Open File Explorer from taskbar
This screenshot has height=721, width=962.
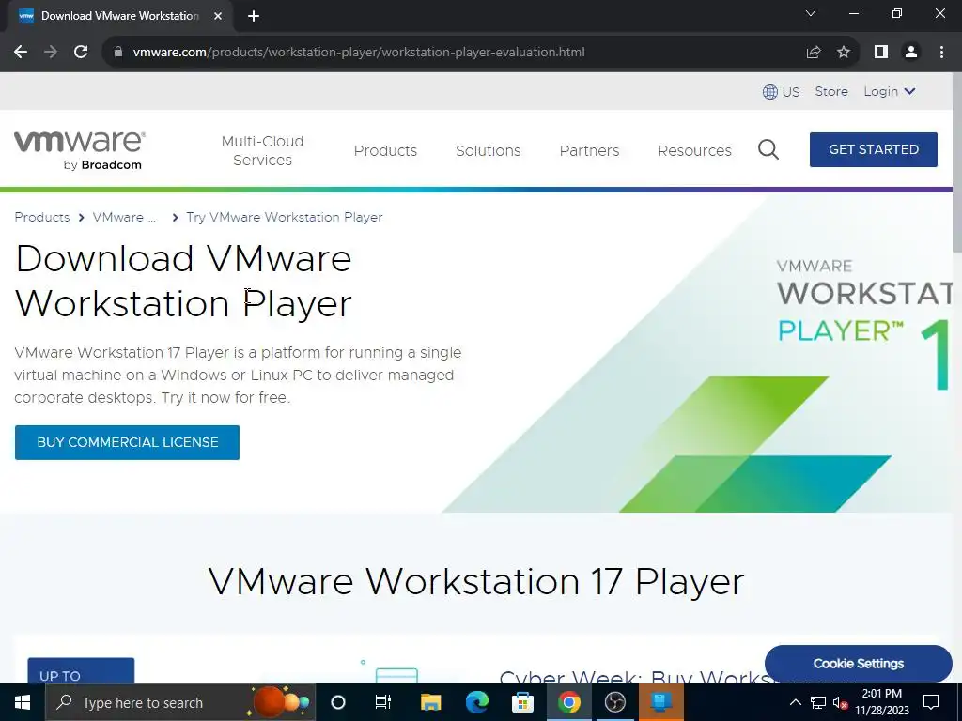430,702
